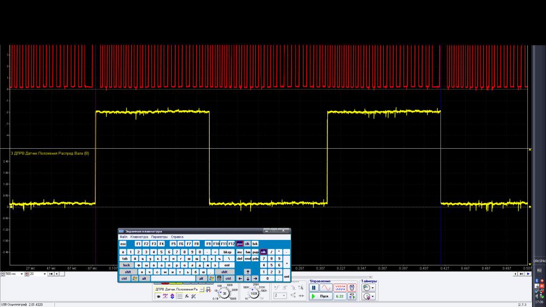Click the 6.22 readout button
Viewport: 546px width, 307px height.
(340, 296)
